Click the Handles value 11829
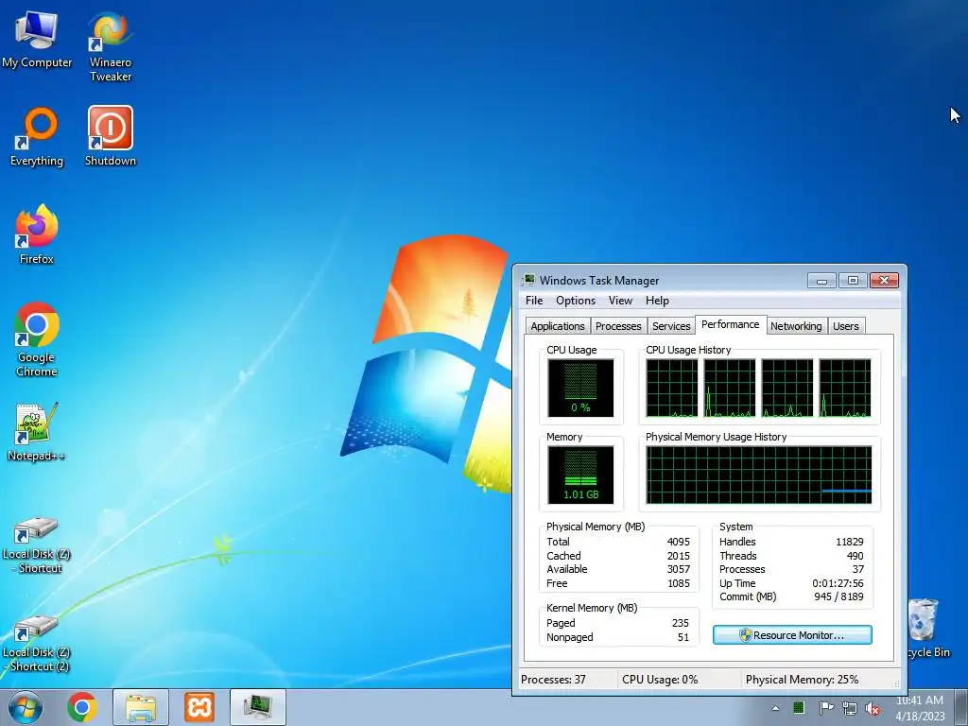The width and height of the screenshot is (968, 726). click(850, 542)
